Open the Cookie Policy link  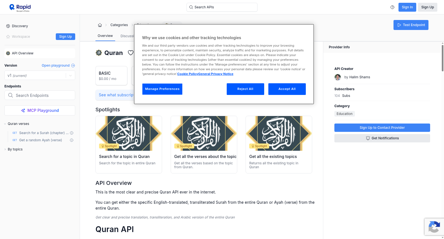coord(188,74)
